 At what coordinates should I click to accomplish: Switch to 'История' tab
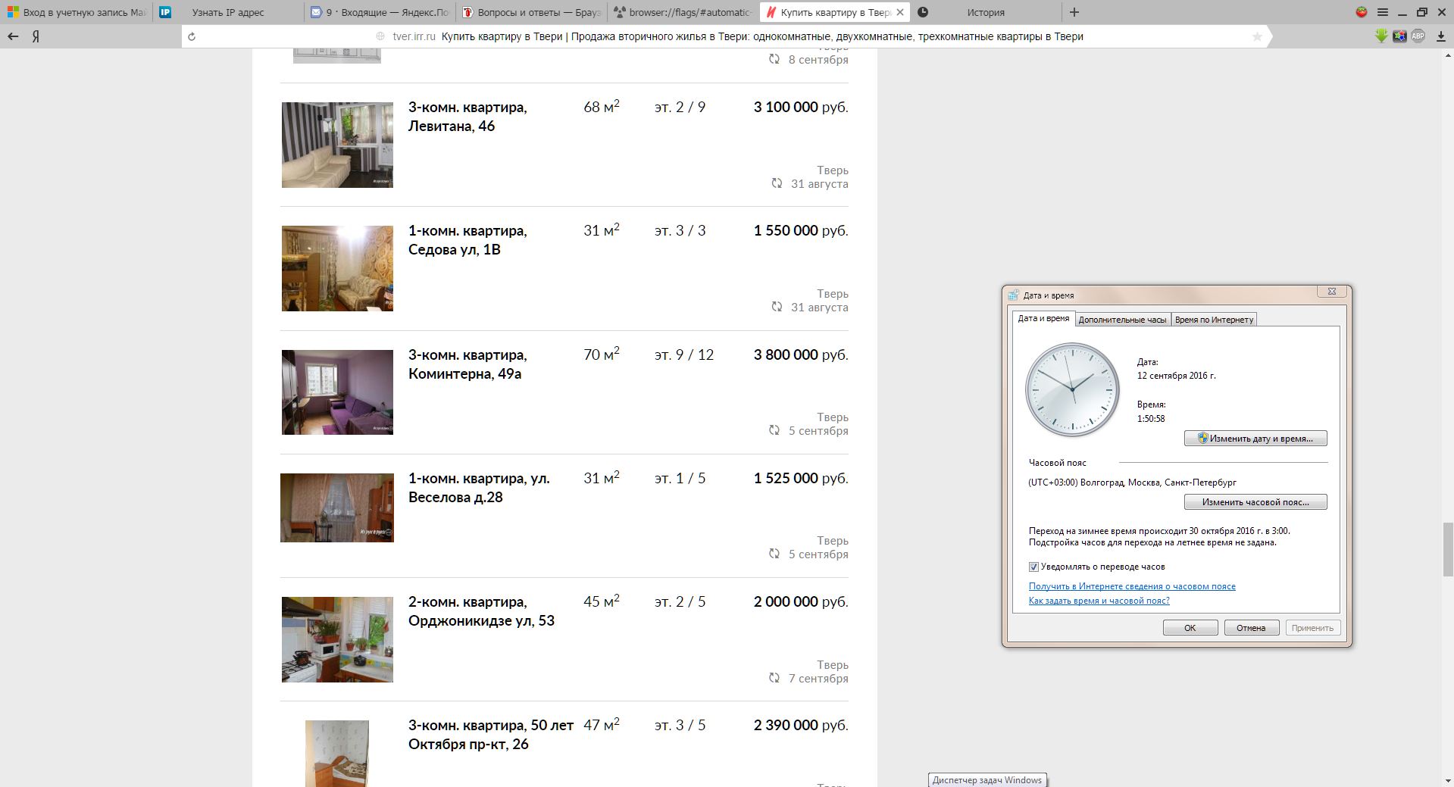[986, 12]
